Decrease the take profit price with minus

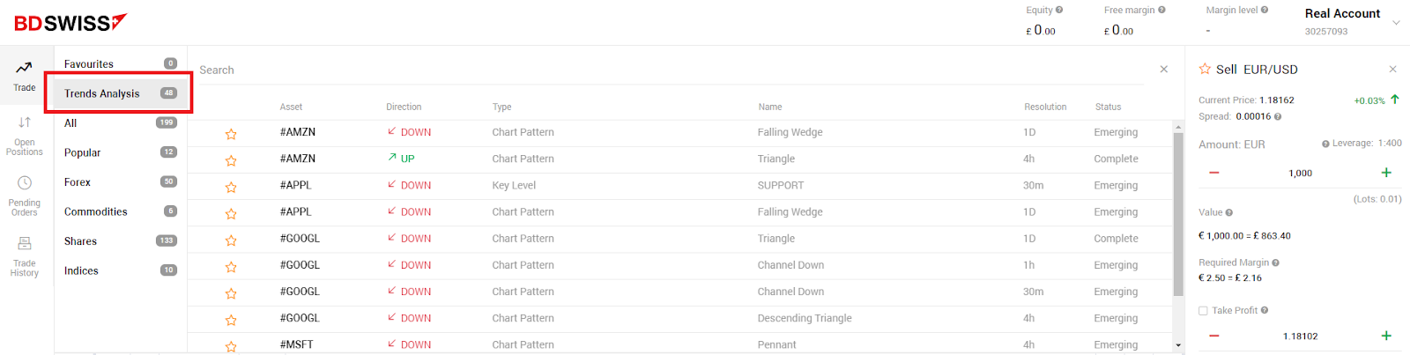tap(1214, 336)
